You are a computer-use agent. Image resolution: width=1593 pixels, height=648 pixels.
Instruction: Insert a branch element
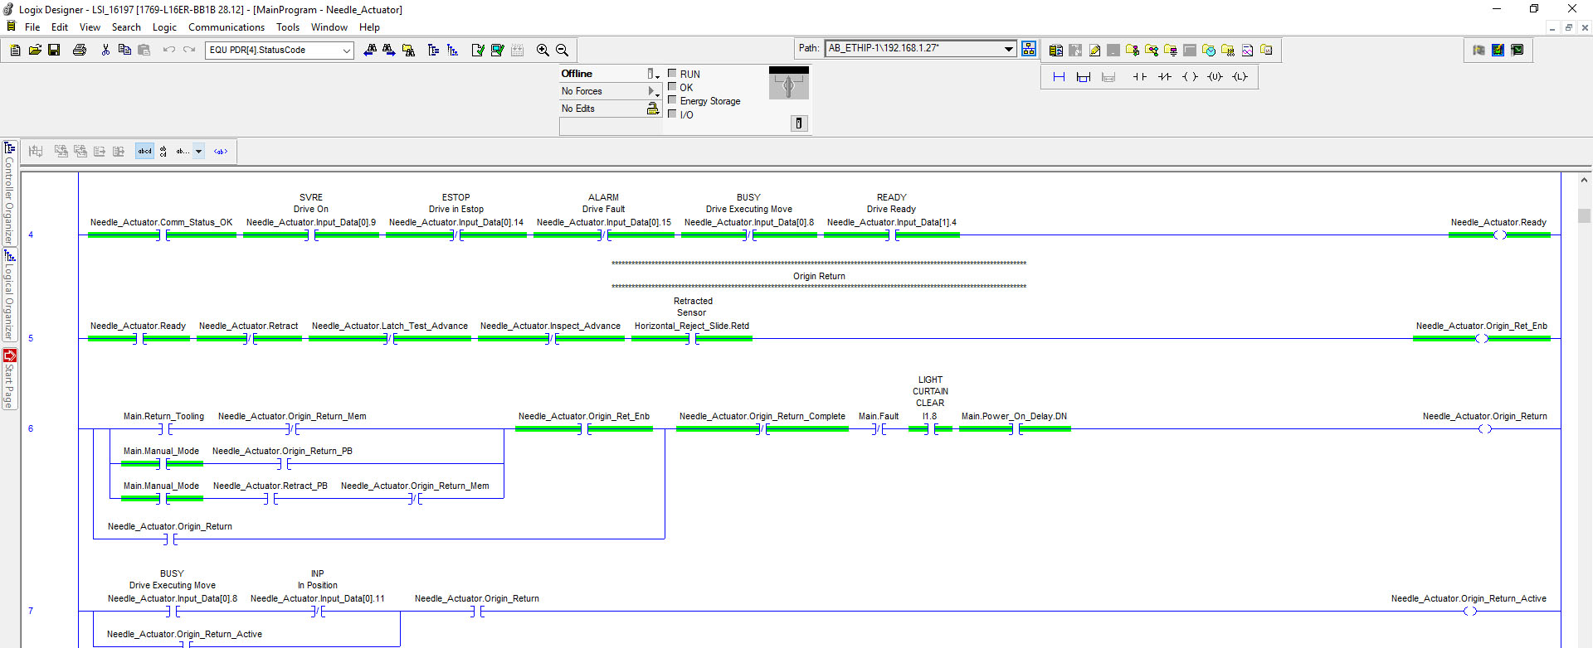[x=1084, y=76]
